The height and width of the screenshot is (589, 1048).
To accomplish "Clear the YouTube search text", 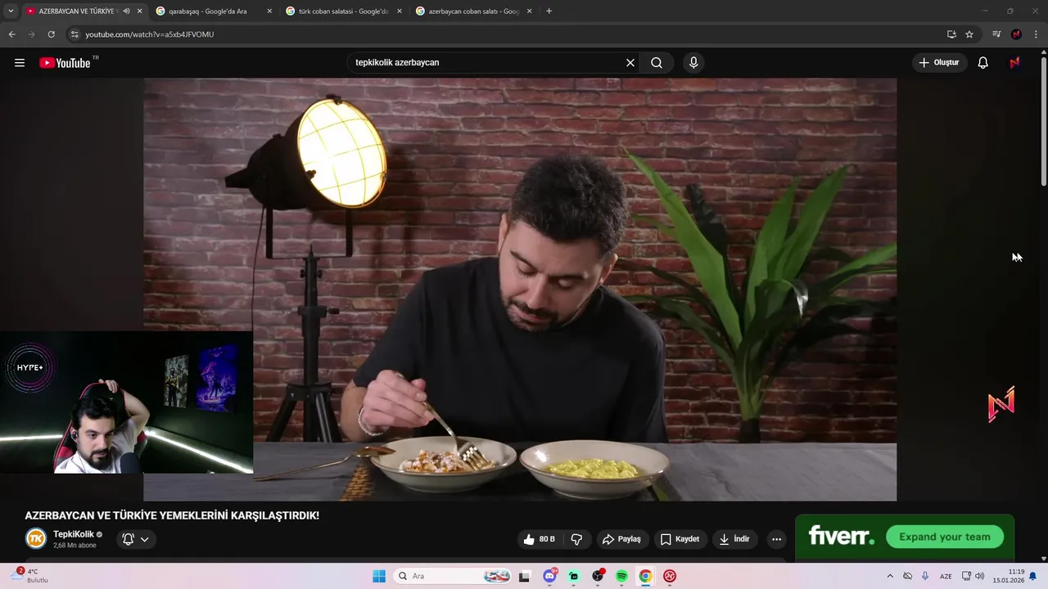I will [x=630, y=63].
